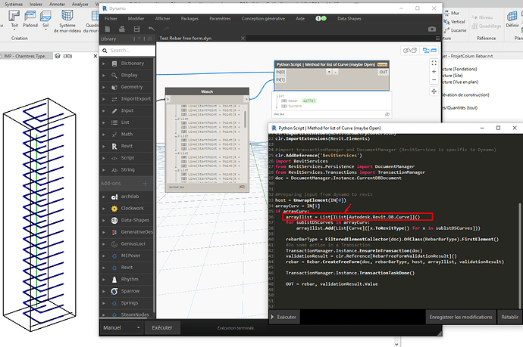The image size is (523, 347).
Task: Add an input port on Python node
Action: point(329,72)
